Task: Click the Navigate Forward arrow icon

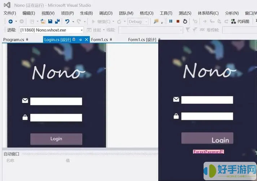Action: click(22, 21)
